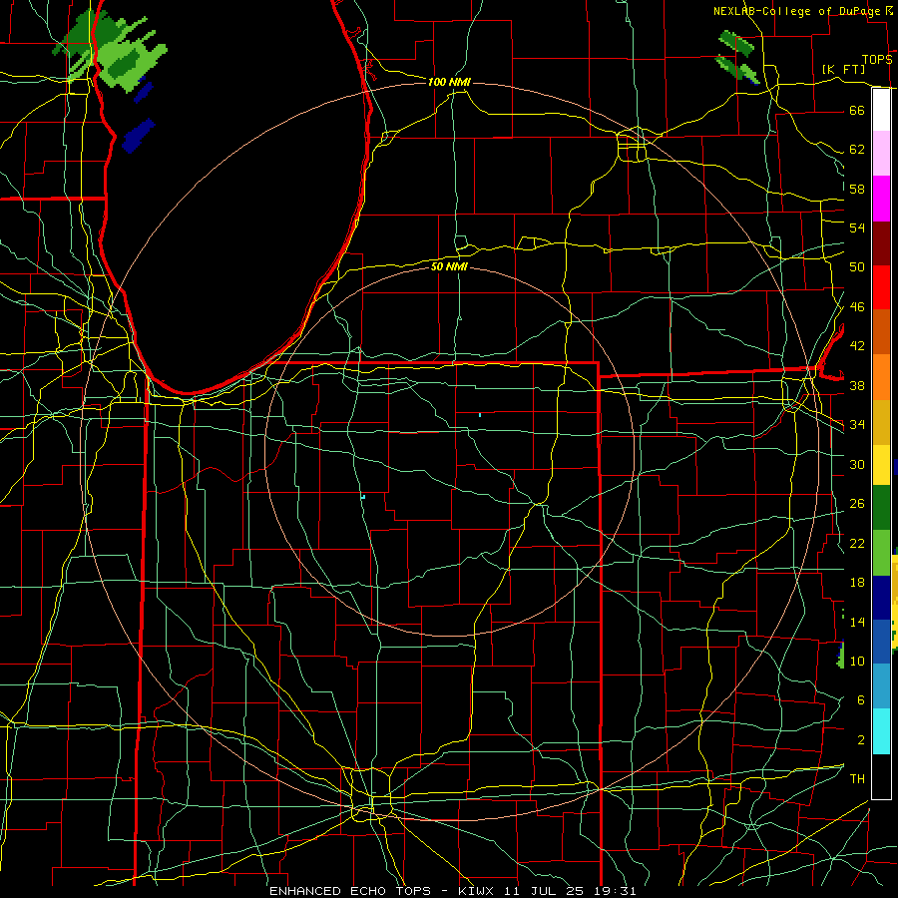Screen dimensions: 898x898
Task: Click the gold legend swatch
Action: click(881, 421)
